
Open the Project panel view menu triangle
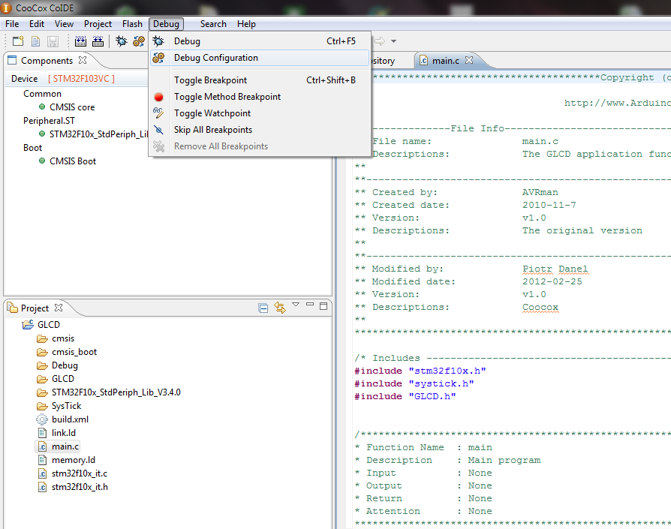296,305
